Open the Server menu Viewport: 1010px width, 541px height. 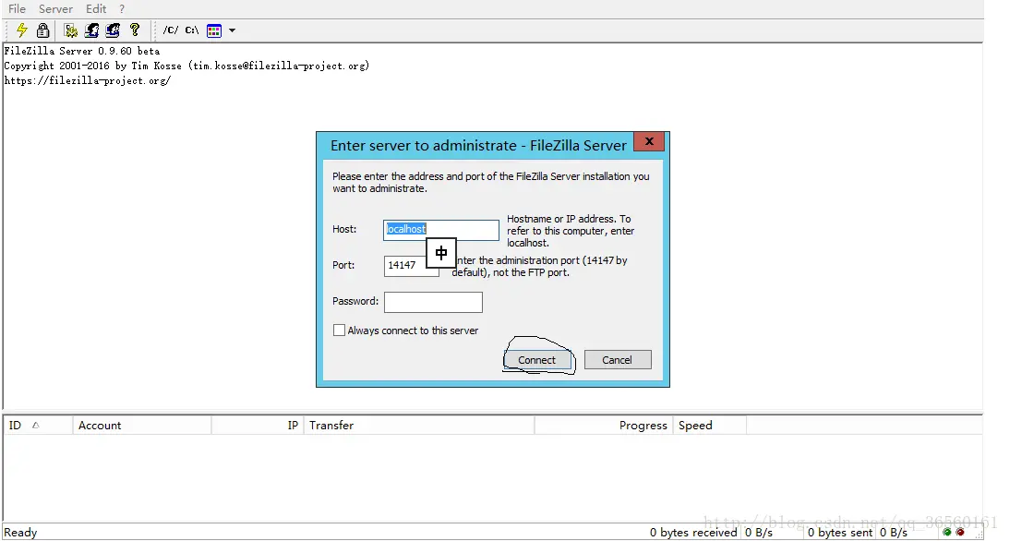[x=55, y=9]
